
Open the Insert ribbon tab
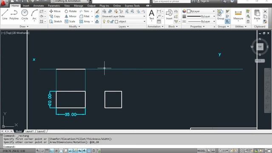tap(26, 6)
